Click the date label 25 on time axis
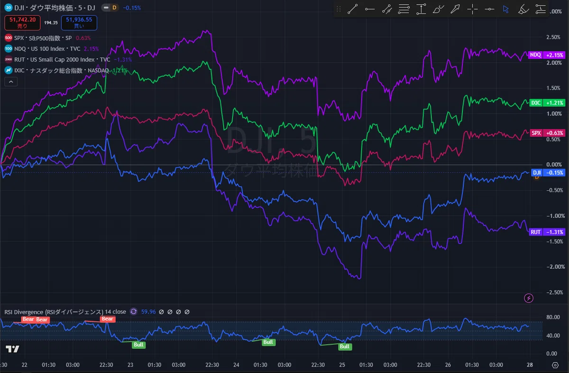This screenshot has width=569, height=373. [342, 365]
